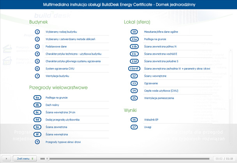
Task: Click the elapsed time display 00:02
Action: click(x=218, y=159)
